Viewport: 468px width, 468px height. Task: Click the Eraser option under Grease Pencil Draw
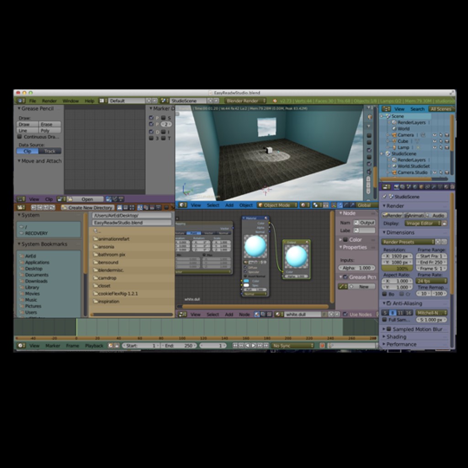[x=48, y=124]
